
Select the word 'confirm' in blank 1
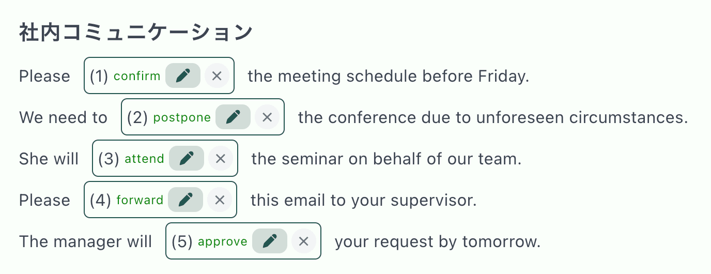pos(137,76)
